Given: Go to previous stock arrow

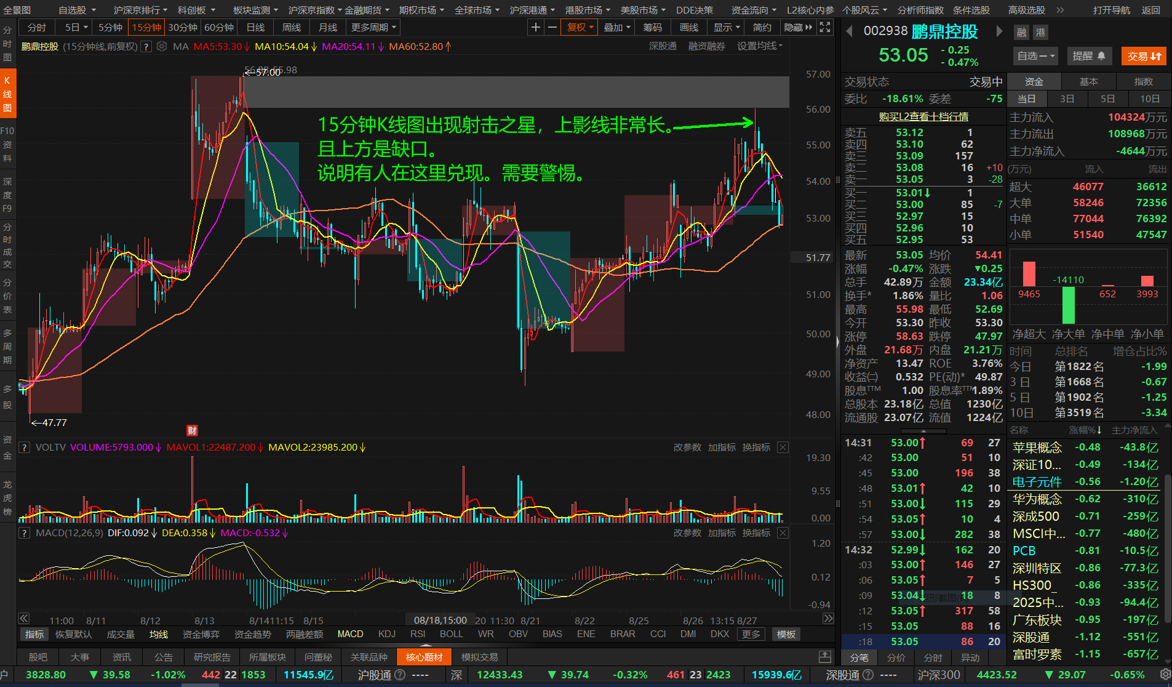Looking at the screenshot, I should pyautogui.click(x=850, y=31).
